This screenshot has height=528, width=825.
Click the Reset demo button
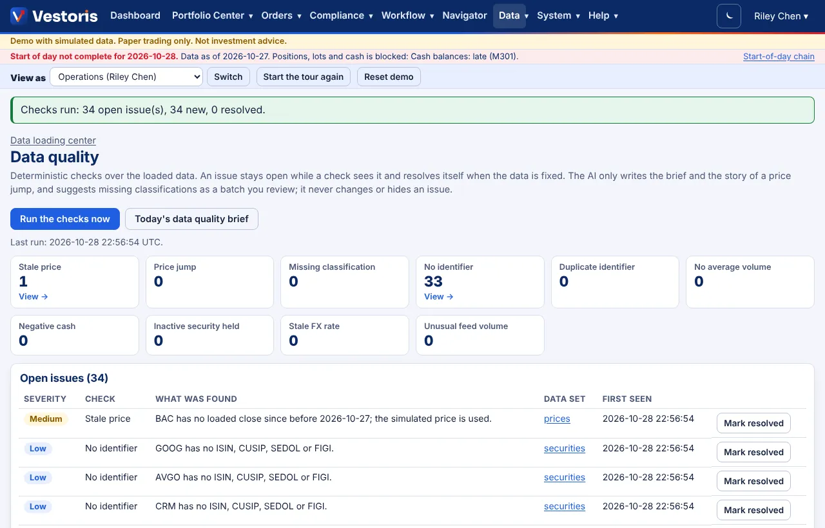point(389,77)
